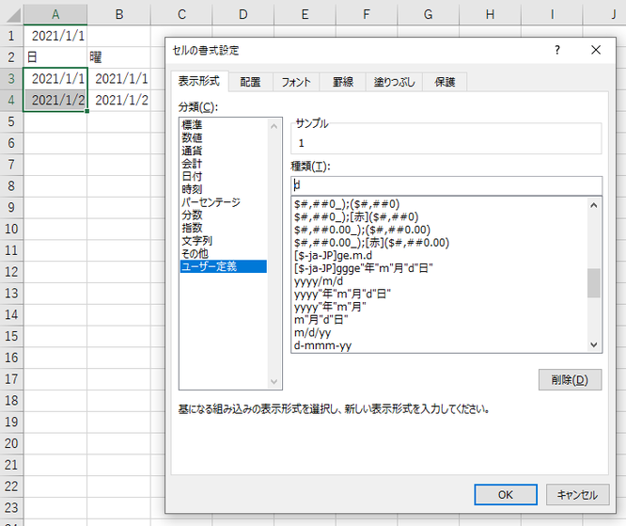Choose format [$-ja-JP]ggge"年"m"月"d"日"
This screenshot has height=526, width=626.
(x=364, y=268)
